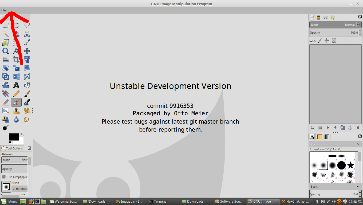Switch to the Gradients tab
This screenshot has height=205, width=363.
point(327,137)
